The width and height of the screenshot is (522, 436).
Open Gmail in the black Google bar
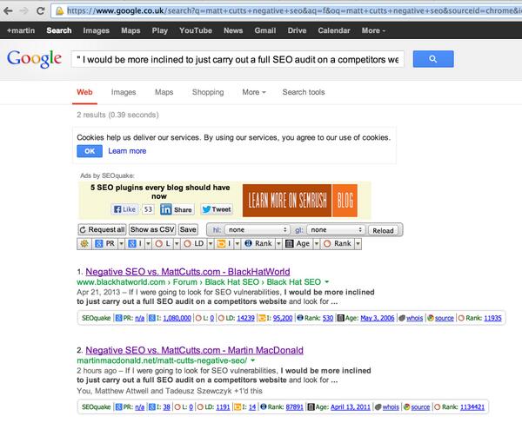tap(265, 30)
